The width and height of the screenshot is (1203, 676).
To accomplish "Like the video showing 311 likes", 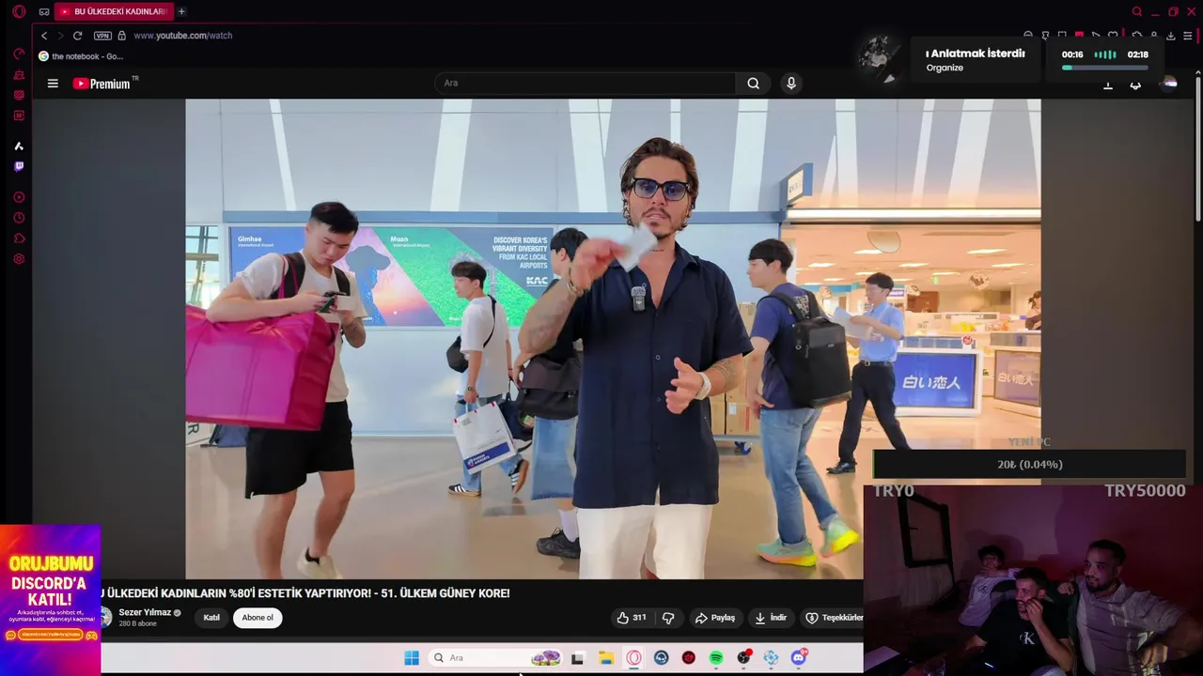I will point(632,618).
